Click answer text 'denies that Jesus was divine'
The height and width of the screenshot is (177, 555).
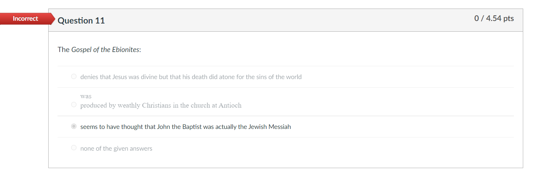point(119,77)
